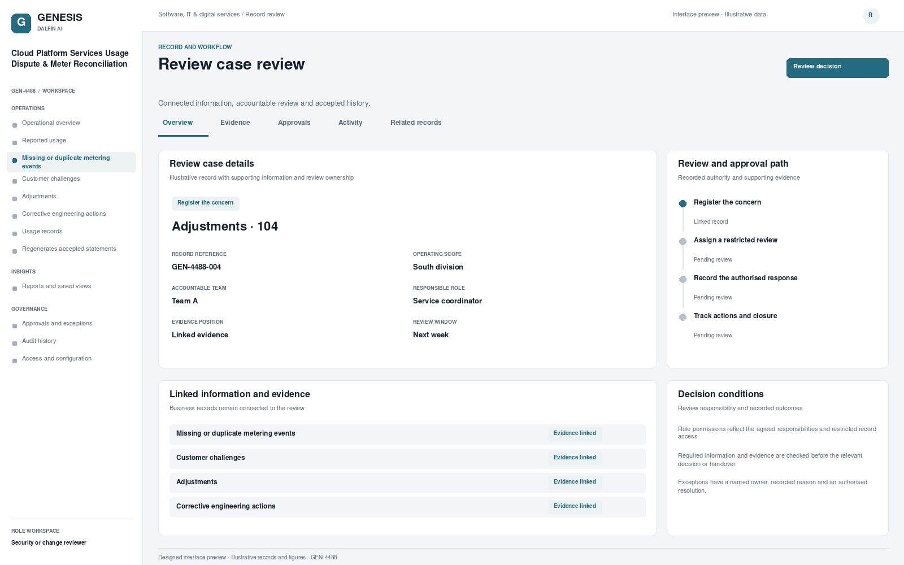904x565 pixels.
Task: Open the Customer challenges evidence row
Action: [407, 458]
